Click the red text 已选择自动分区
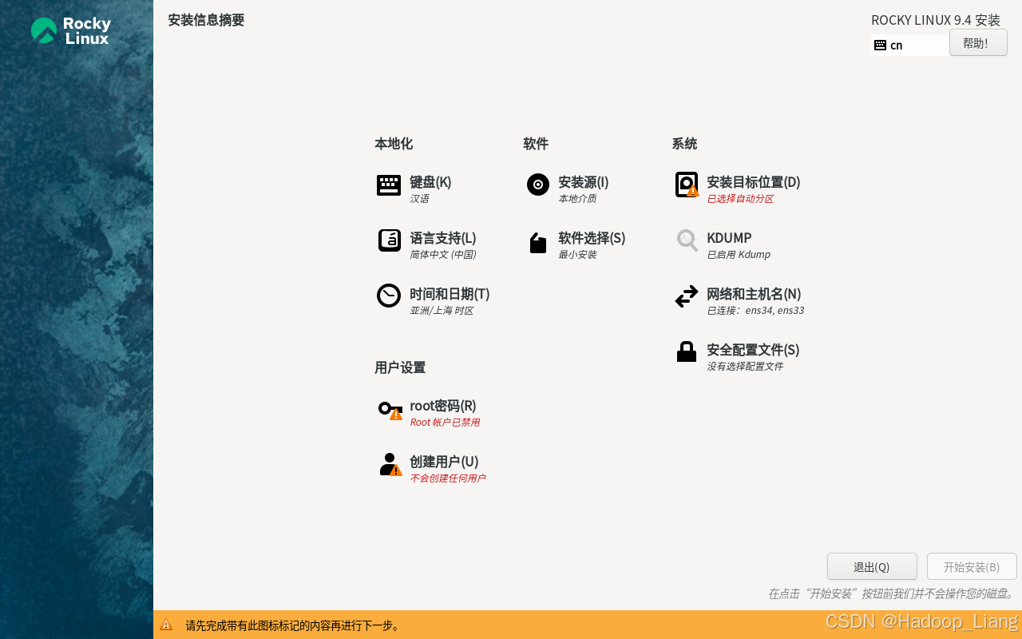Screen dimensions: 1022x639 tap(740, 198)
